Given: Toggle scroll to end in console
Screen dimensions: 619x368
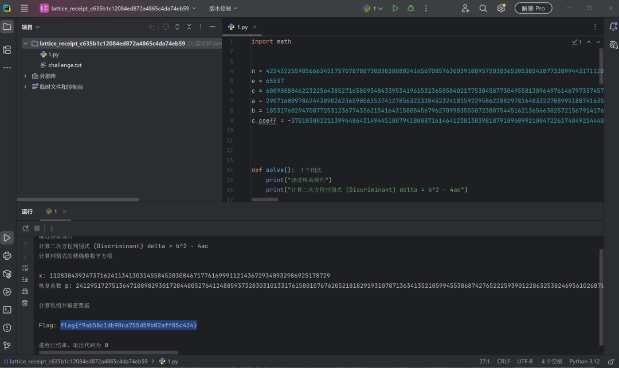Looking at the screenshot, I should [25, 280].
